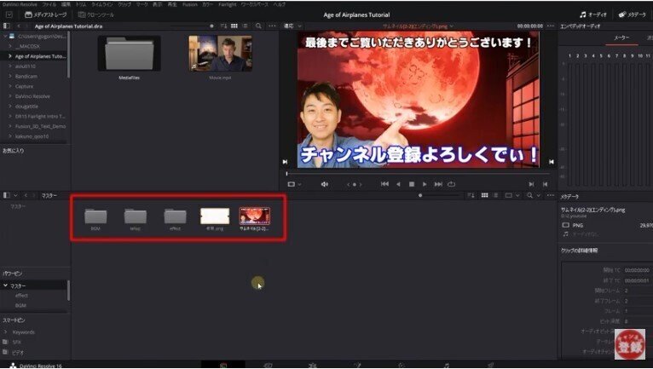
Task: Select the dougatitle folder
Action: point(26,107)
